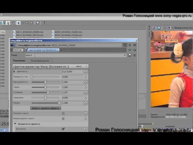
Task: Click the What's This Help toolbar icon
Action: coord(44,23)
